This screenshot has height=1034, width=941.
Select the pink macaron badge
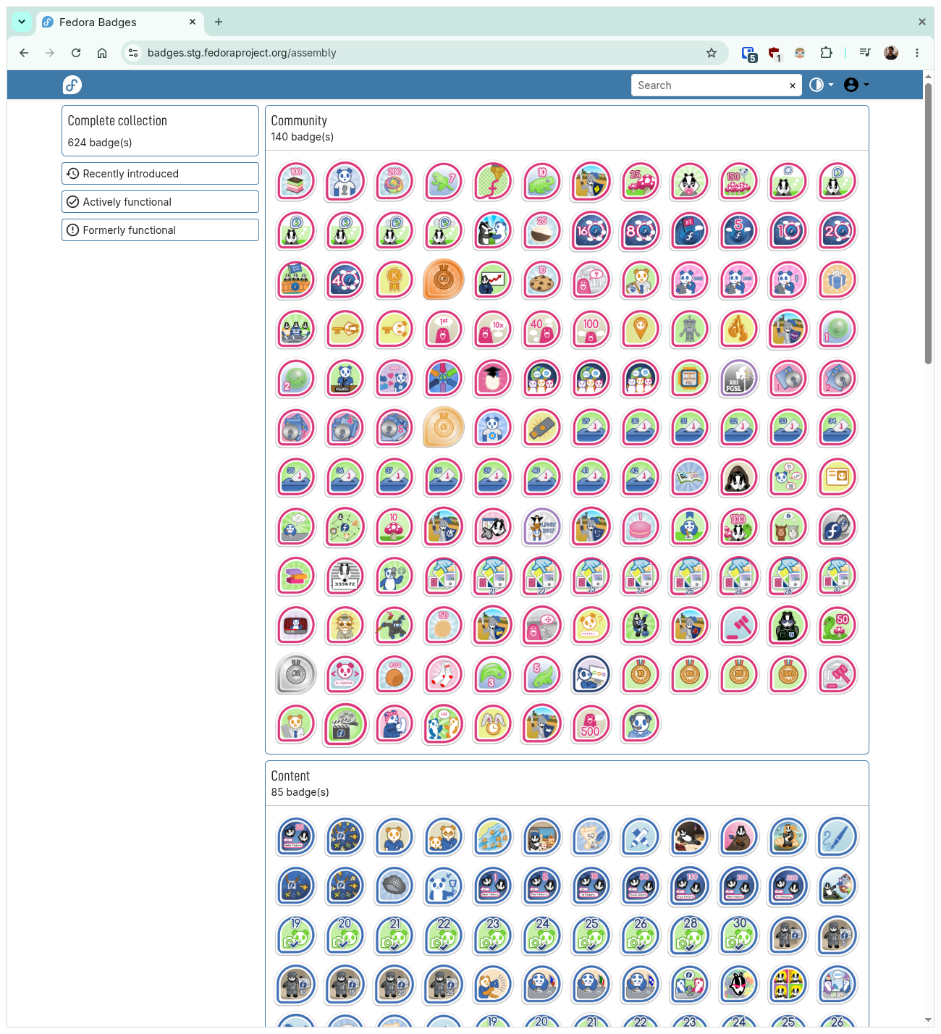pos(641,526)
